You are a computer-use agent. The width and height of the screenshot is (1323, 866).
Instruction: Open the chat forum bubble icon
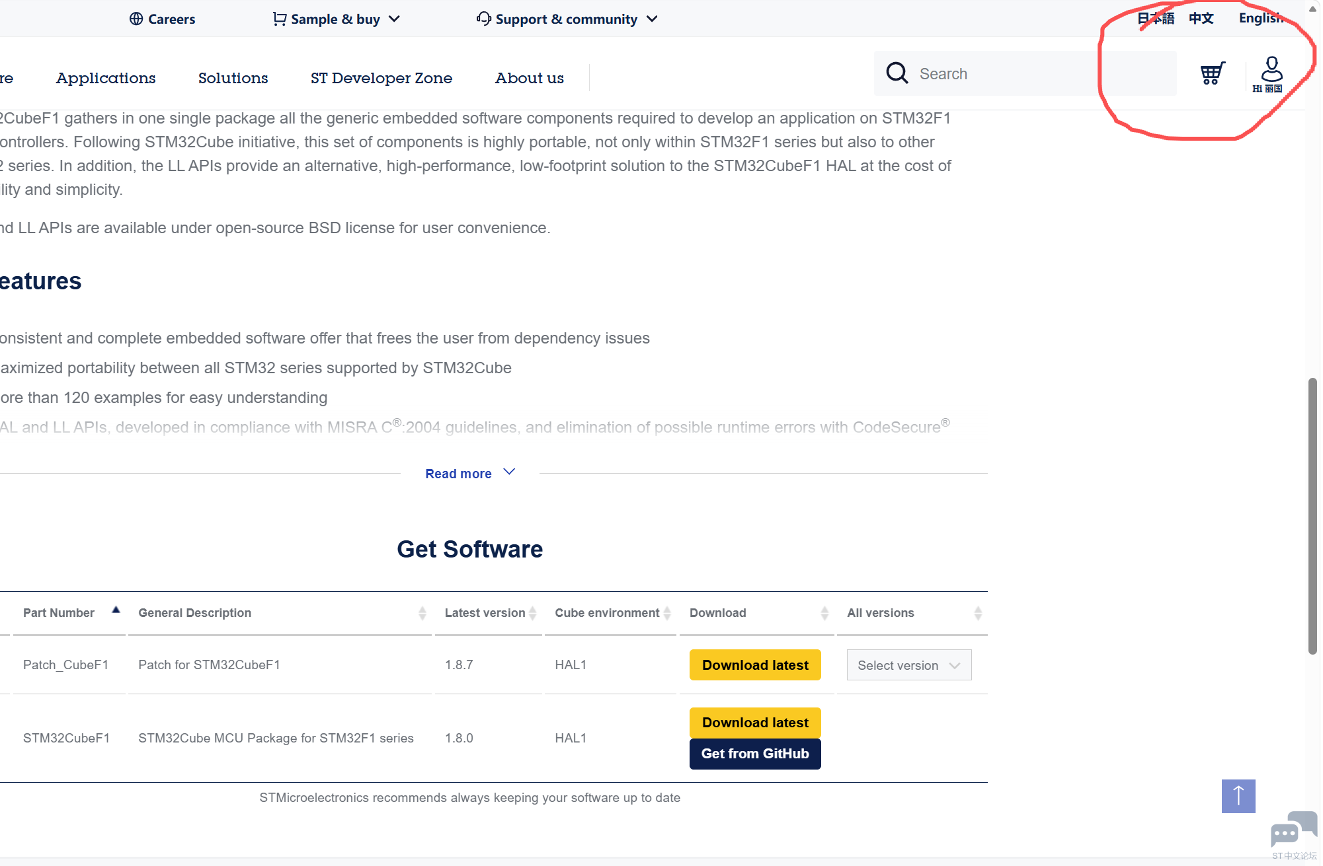[1294, 830]
